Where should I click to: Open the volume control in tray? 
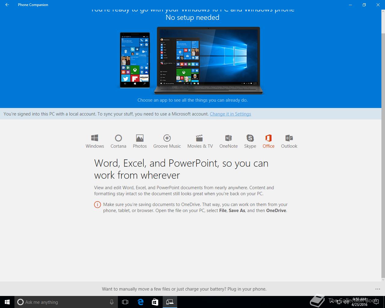click(x=346, y=302)
